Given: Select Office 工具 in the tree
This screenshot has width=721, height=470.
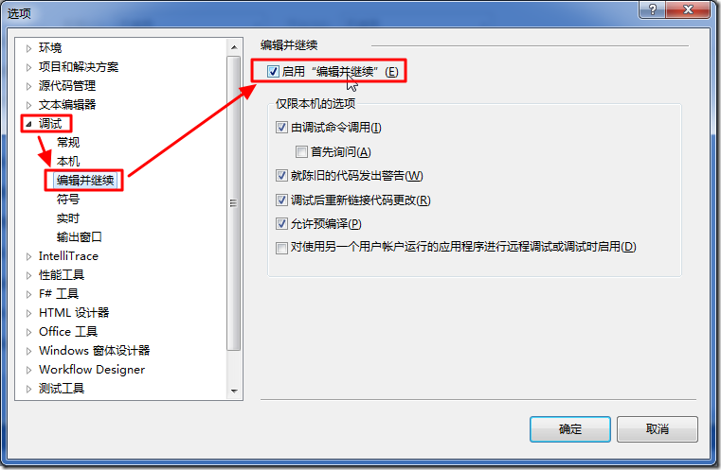Looking at the screenshot, I should 68,331.
